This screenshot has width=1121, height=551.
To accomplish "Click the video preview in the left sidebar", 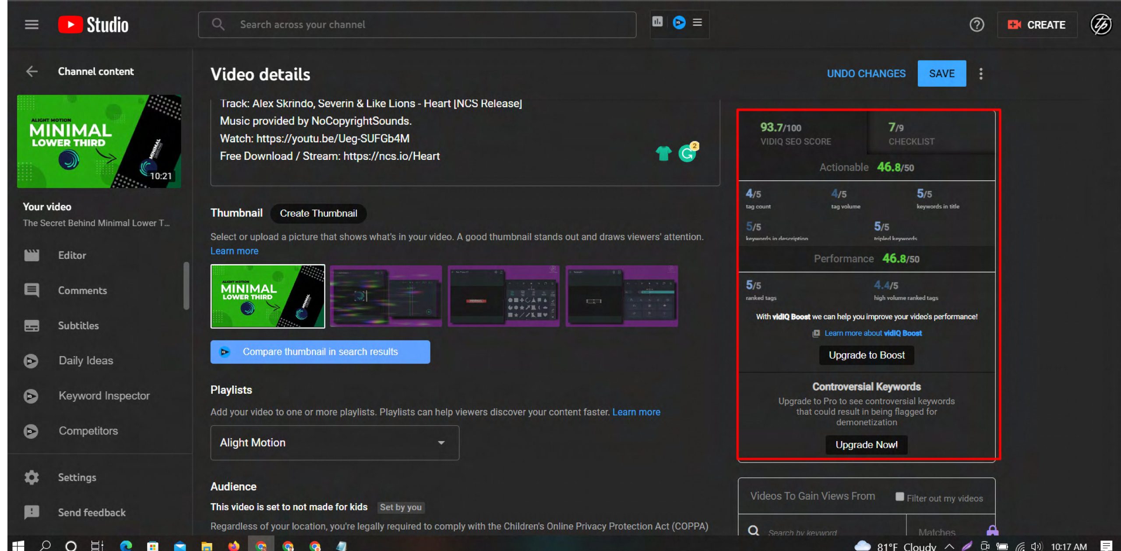I will coord(99,141).
